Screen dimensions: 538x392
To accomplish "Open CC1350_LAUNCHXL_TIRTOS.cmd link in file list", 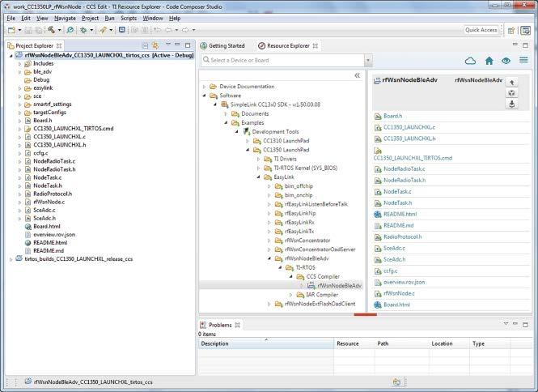I will click(x=413, y=158).
